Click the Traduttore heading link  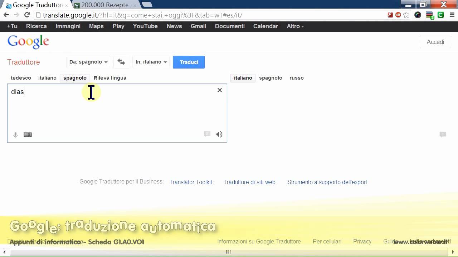(x=24, y=62)
